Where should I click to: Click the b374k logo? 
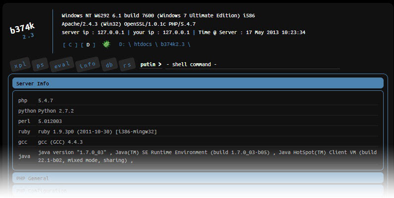pos(23,28)
